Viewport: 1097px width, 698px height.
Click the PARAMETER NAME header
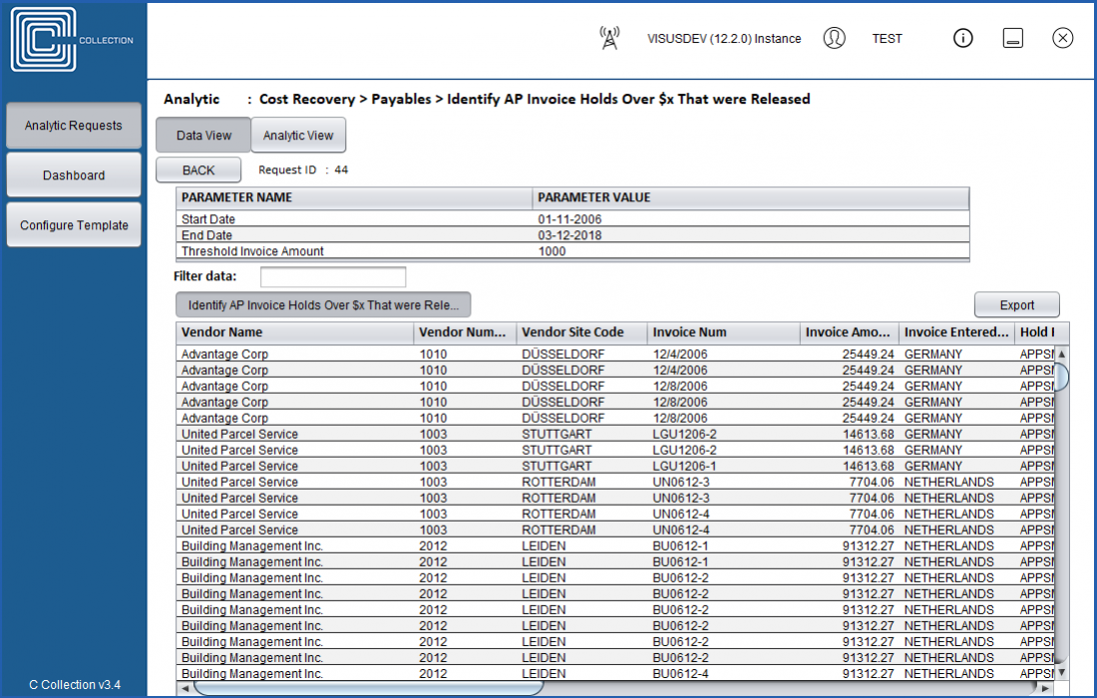(x=354, y=197)
